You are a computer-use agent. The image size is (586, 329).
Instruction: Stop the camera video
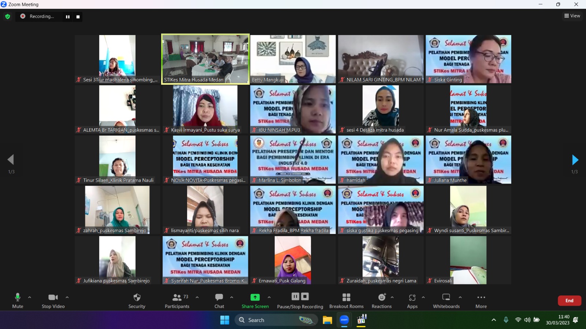53,300
